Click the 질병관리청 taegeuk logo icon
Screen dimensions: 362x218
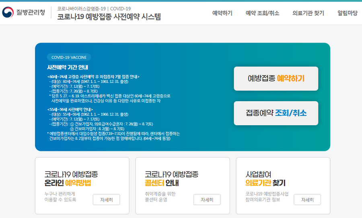point(8,12)
